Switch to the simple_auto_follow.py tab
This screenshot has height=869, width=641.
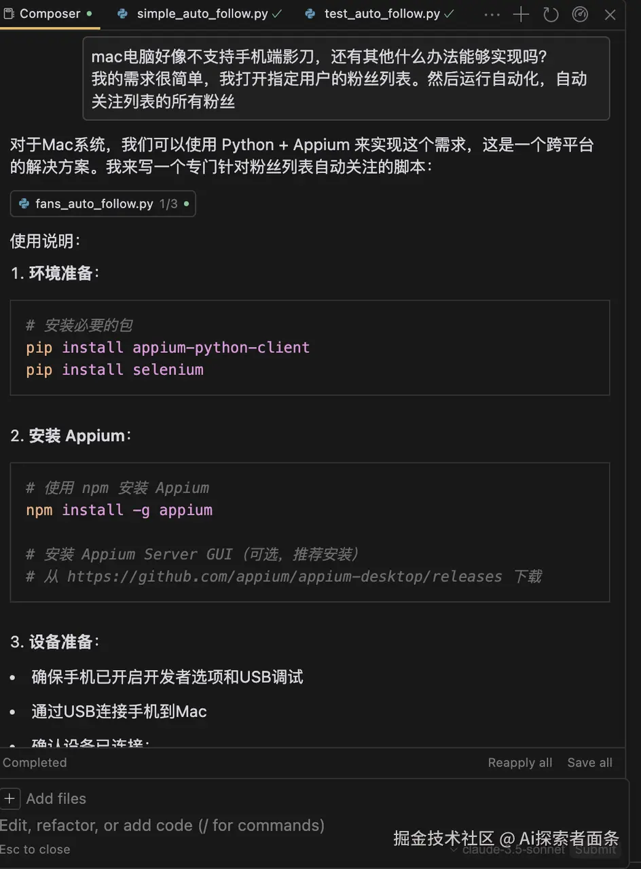[202, 14]
